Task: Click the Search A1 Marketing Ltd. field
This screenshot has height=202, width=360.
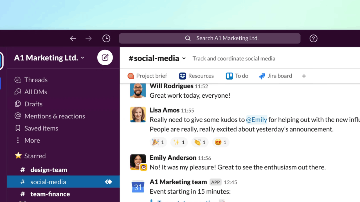Action: tap(210, 38)
